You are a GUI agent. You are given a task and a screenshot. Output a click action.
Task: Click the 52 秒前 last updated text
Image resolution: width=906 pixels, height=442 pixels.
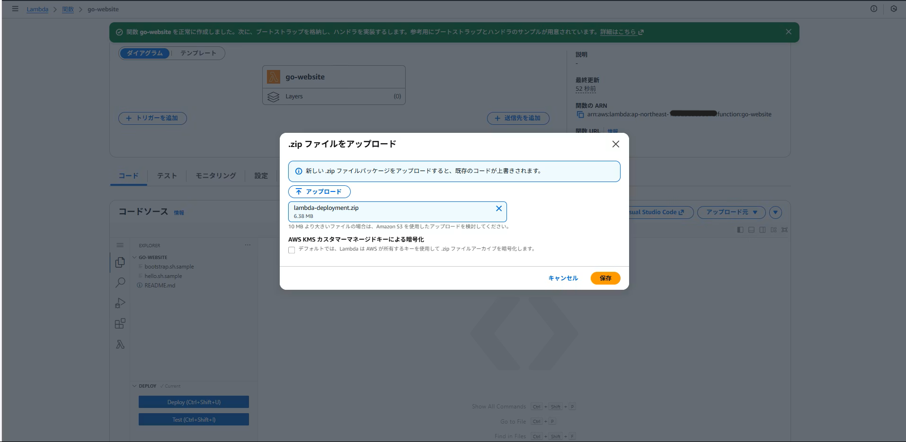pyautogui.click(x=586, y=89)
